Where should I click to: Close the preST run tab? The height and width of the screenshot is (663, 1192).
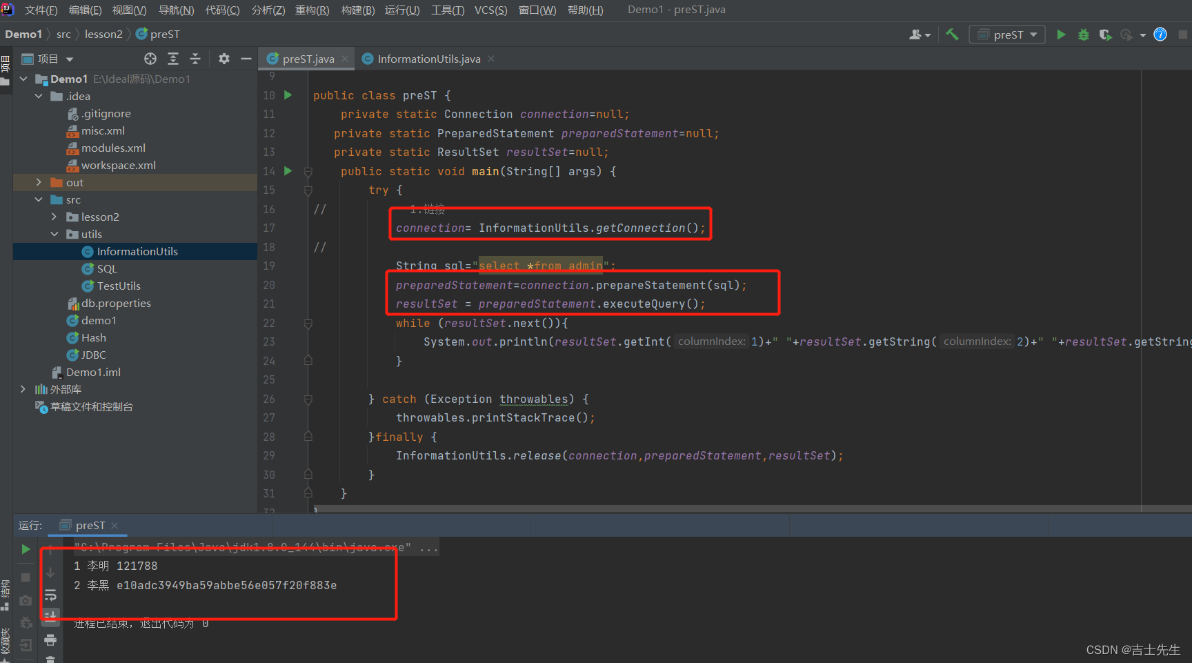click(x=115, y=526)
